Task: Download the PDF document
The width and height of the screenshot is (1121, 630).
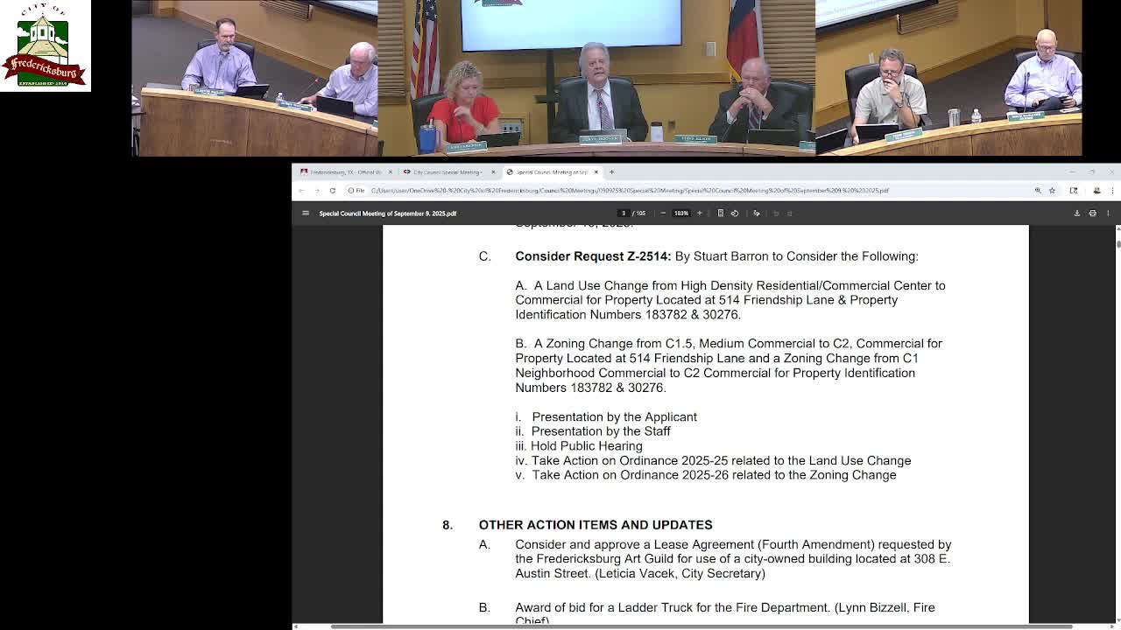Action: (x=1077, y=213)
